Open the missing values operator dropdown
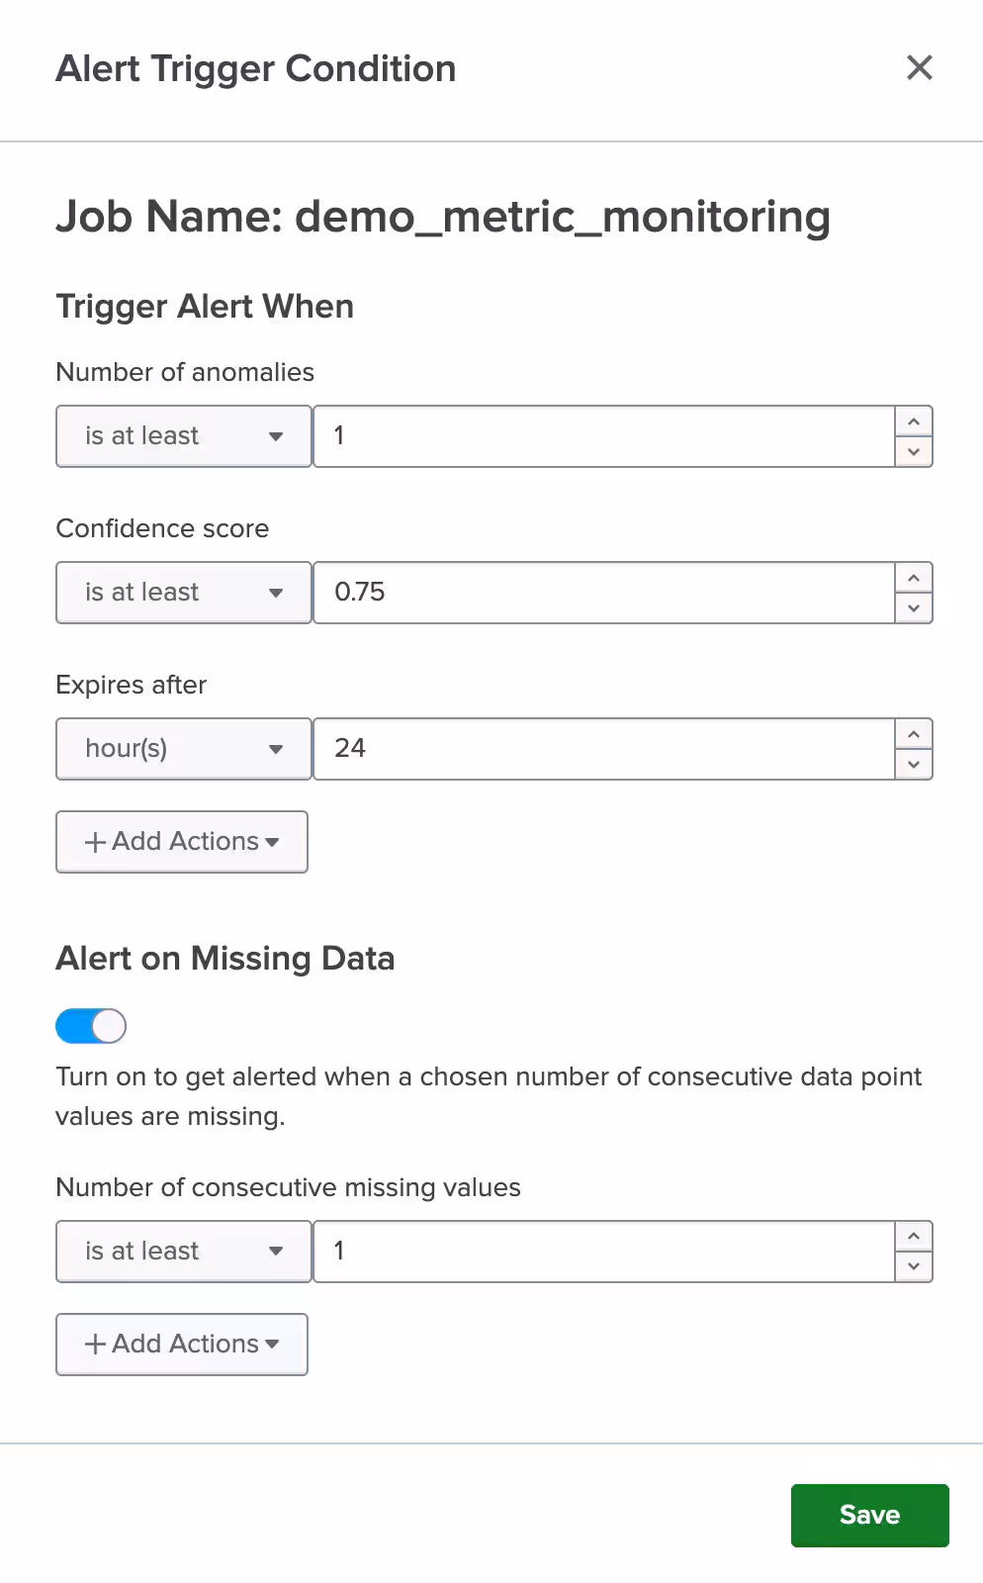The width and height of the screenshot is (983, 1583). [x=184, y=1252]
